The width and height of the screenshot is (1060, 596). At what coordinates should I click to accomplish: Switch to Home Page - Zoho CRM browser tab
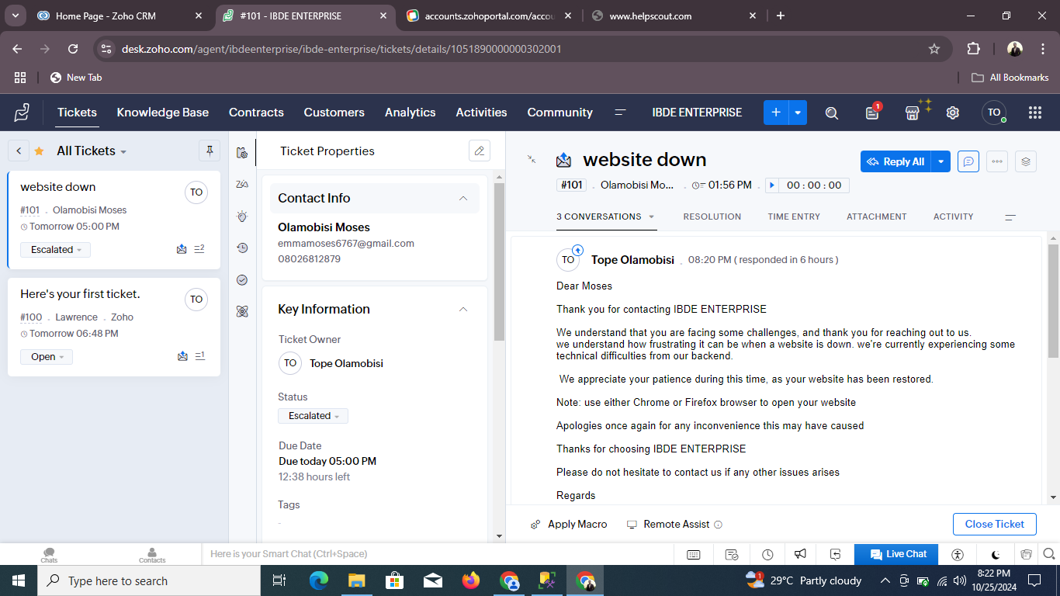[120, 16]
